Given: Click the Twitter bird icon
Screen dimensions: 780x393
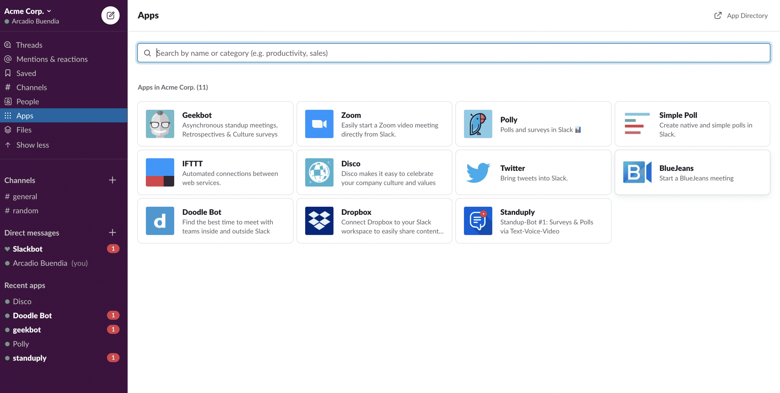Looking at the screenshot, I should [x=478, y=172].
